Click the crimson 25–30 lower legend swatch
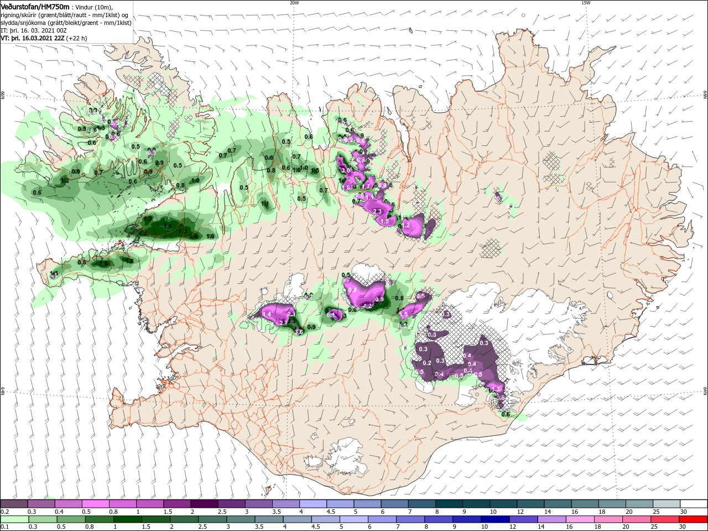 pyautogui.click(x=664, y=519)
